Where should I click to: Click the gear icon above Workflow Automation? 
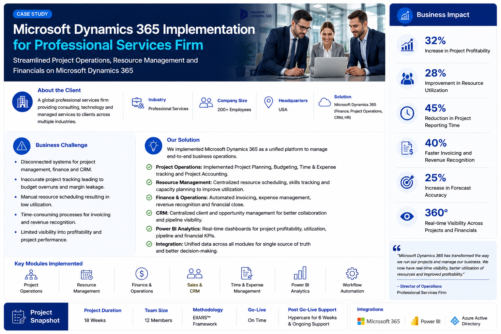click(352, 274)
